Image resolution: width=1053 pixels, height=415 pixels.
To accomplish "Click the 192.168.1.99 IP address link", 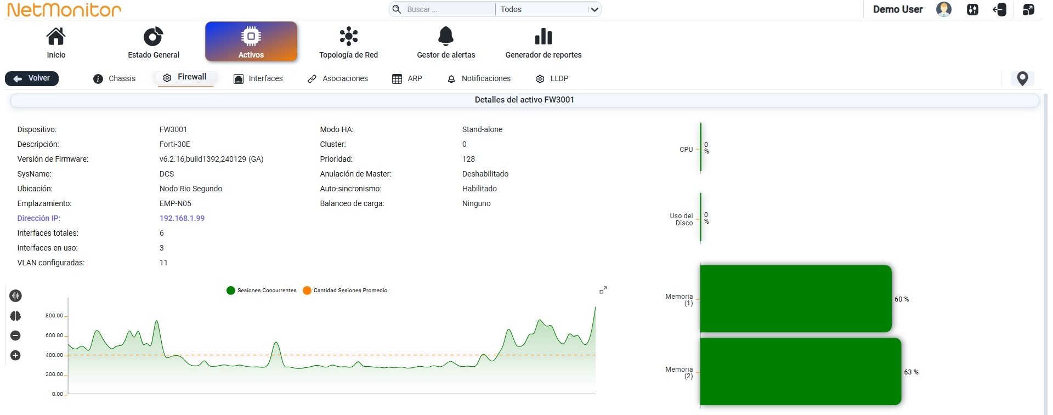I will pos(182,218).
